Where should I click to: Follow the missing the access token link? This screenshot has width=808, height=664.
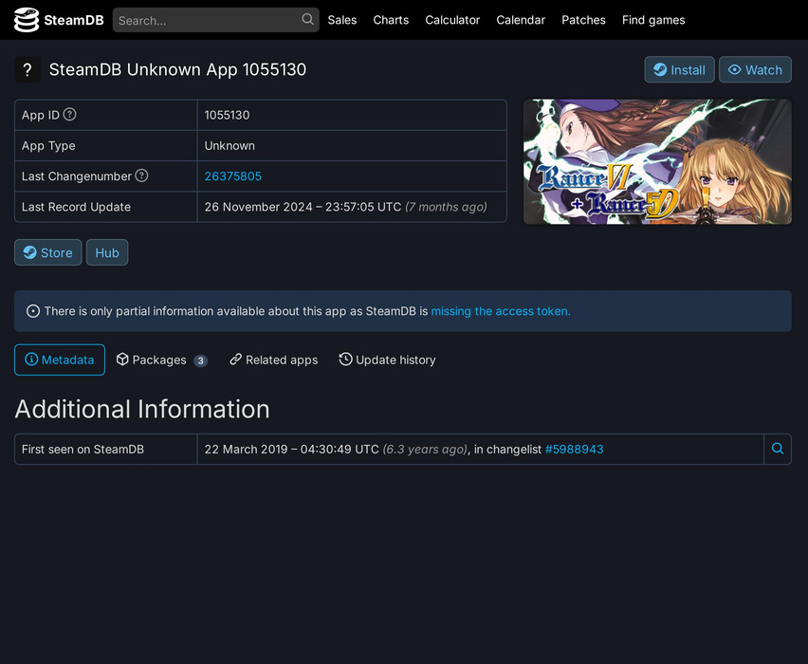tap(501, 311)
